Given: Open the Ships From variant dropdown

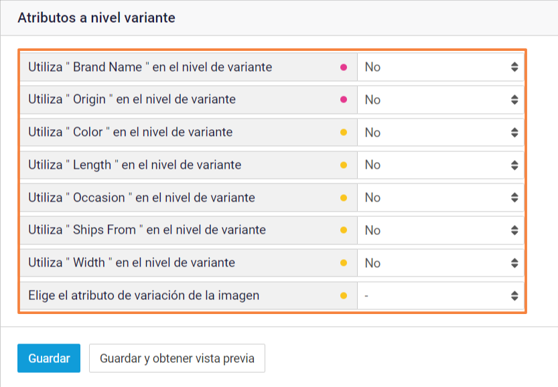Looking at the screenshot, I should [441, 230].
